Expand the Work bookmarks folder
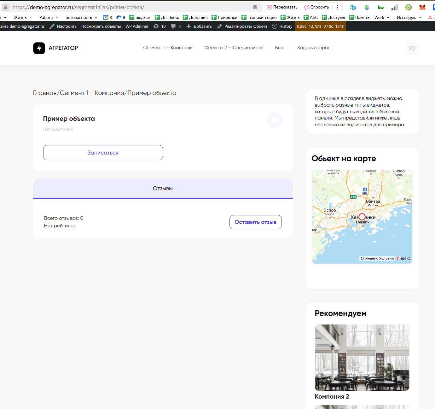This screenshot has height=409, width=435. click(x=382, y=17)
